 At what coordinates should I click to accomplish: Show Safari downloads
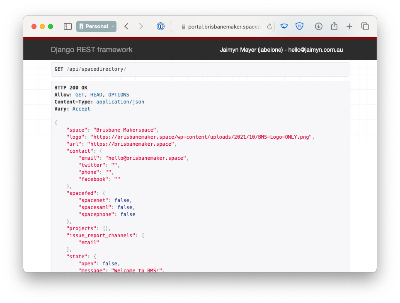(318, 26)
